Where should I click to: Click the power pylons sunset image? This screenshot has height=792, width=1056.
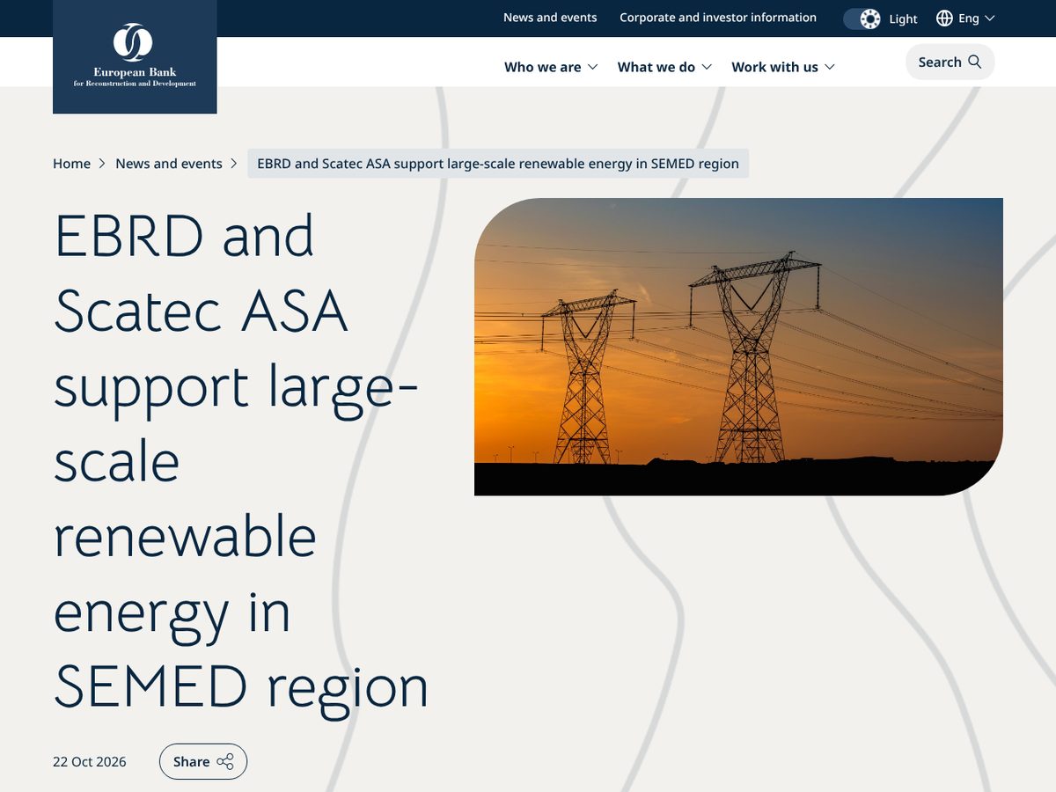(x=738, y=347)
